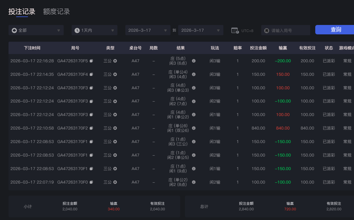Click the calendar icon beside UTC+8
The height and width of the screenshot is (220, 354).
click(x=235, y=30)
